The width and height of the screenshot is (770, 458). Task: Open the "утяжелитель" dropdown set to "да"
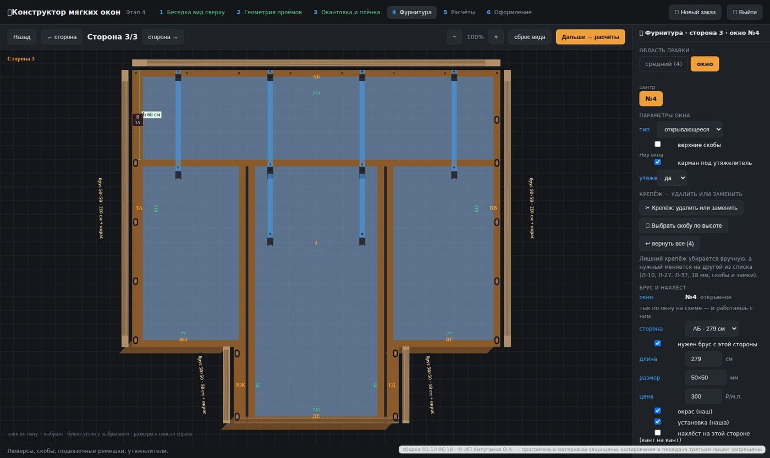click(x=672, y=178)
